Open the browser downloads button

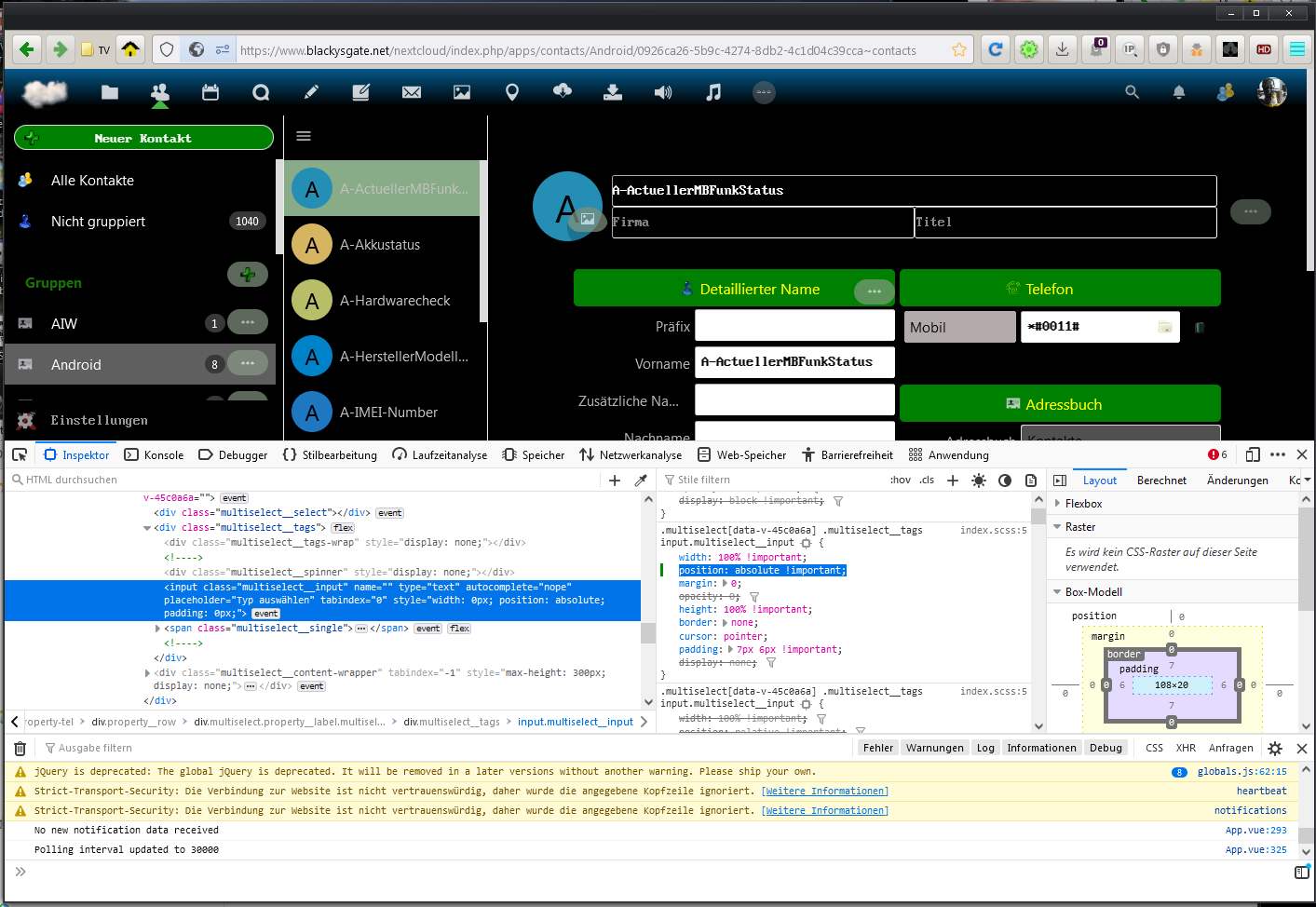(1063, 49)
